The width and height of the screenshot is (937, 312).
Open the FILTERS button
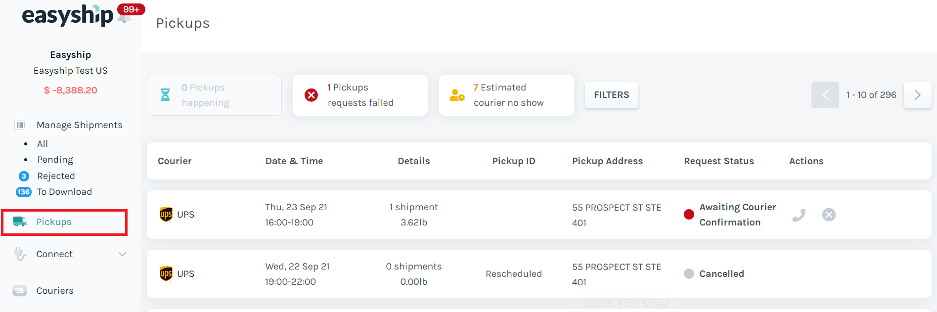tap(612, 95)
